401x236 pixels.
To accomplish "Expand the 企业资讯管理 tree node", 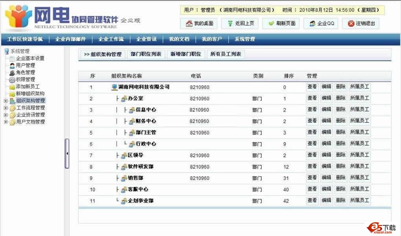I will click(6, 115).
